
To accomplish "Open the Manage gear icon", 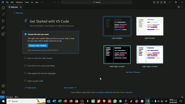I will pyautogui.click(x=3, y=92).
